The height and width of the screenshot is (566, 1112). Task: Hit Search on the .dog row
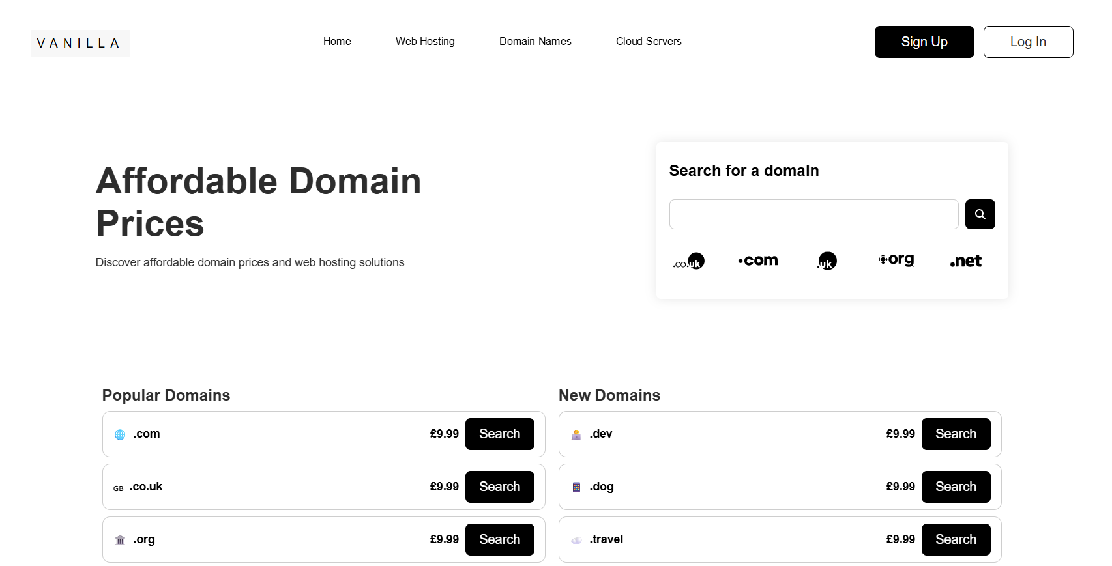point(956,487)
